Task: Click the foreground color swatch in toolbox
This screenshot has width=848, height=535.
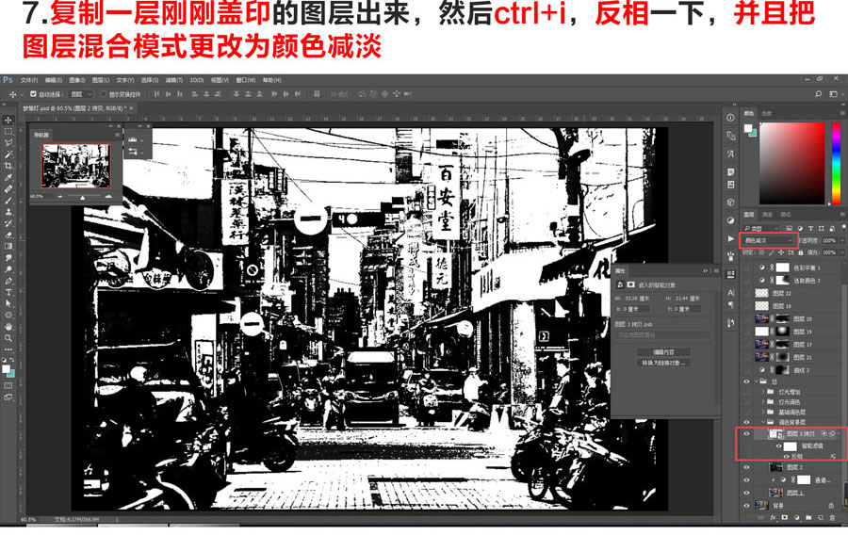Action: click(6, 368)
